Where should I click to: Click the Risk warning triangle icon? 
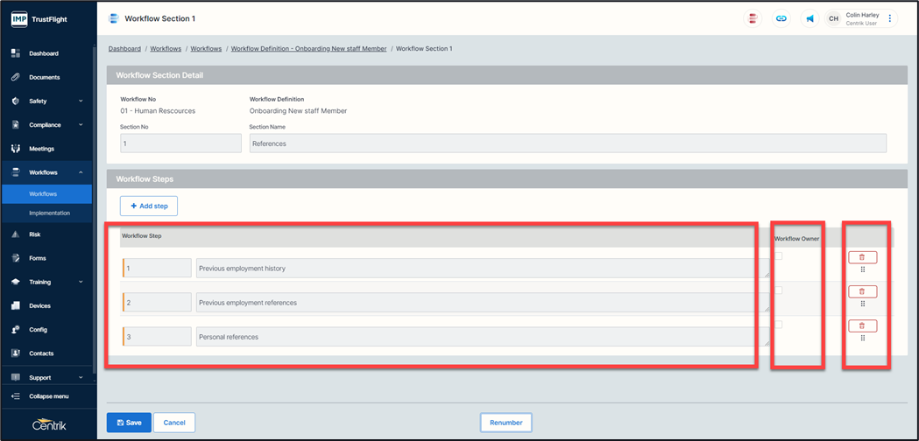tap(16, 234)
